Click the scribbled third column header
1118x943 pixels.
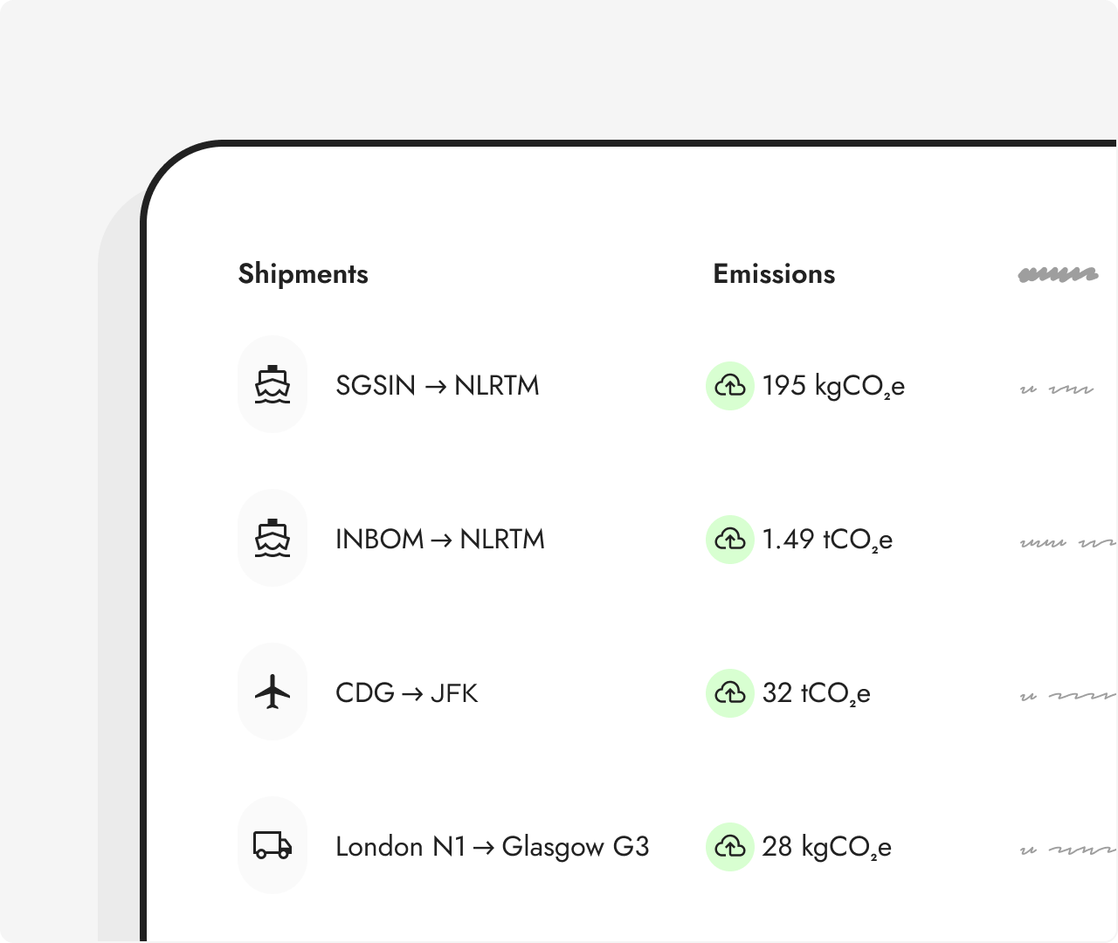[1058, 275]
